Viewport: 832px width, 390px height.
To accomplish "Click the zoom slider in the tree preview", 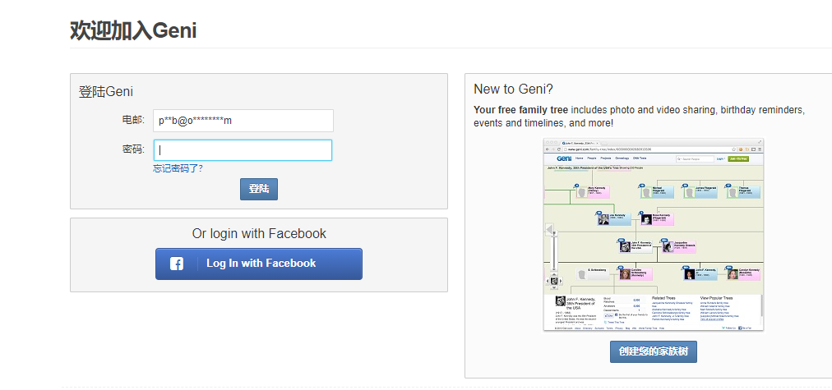I will (553, 255).
